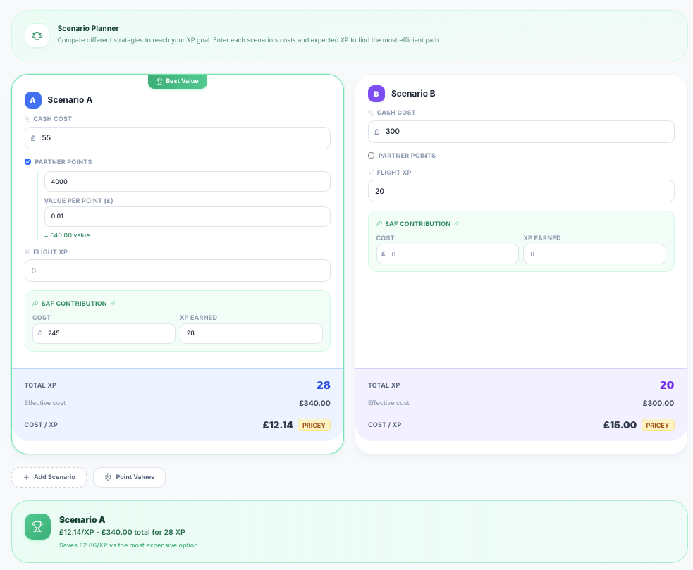693x570 pixels.
Task: Click the leaf icon in Scenario A SAF section
Action: point(35,304)
